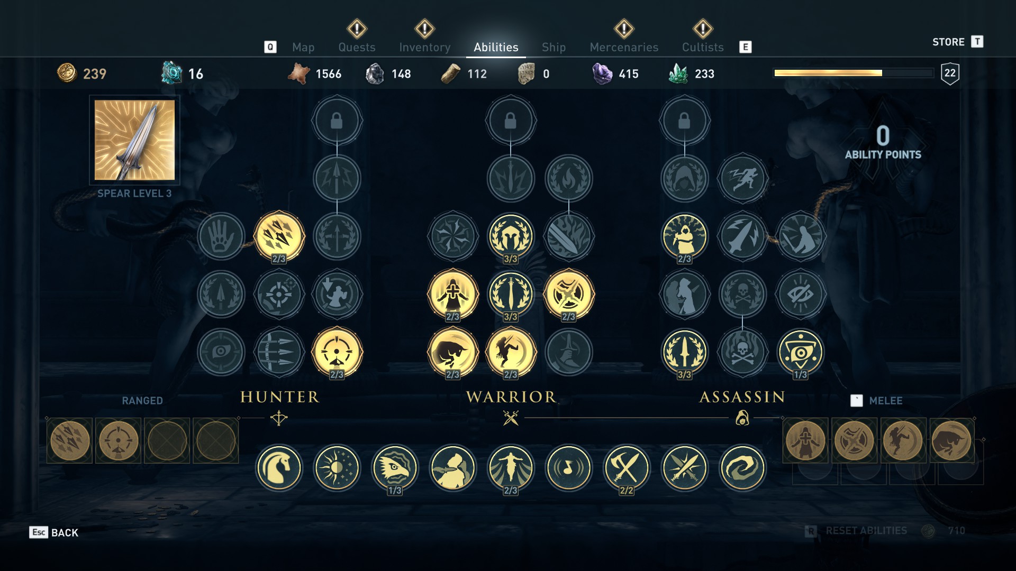Select the Predator Shot ability in Hunter tree

337,352
